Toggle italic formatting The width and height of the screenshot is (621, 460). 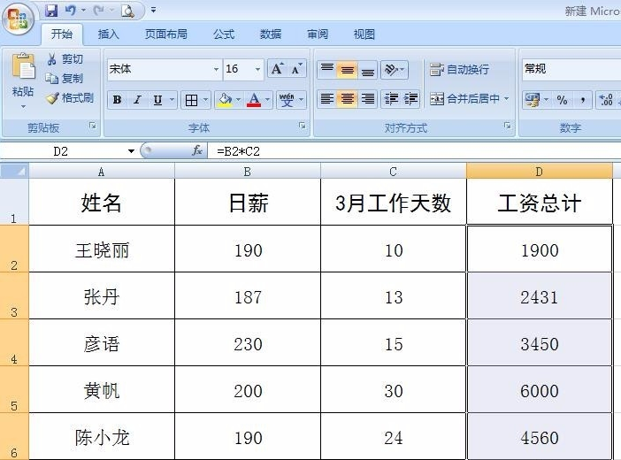coord(137,100)
